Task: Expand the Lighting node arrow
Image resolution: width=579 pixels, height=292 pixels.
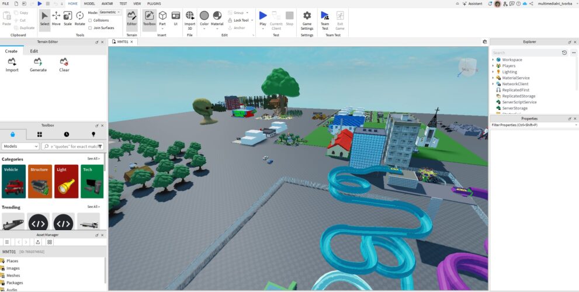Action: tap(493, 72)
